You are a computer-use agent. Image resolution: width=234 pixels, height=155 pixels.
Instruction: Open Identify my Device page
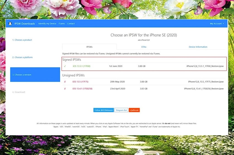click(47, 24)
